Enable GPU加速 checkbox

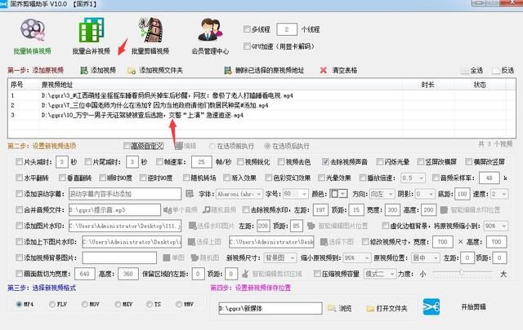pyautogui.click(x=247, y=46)
